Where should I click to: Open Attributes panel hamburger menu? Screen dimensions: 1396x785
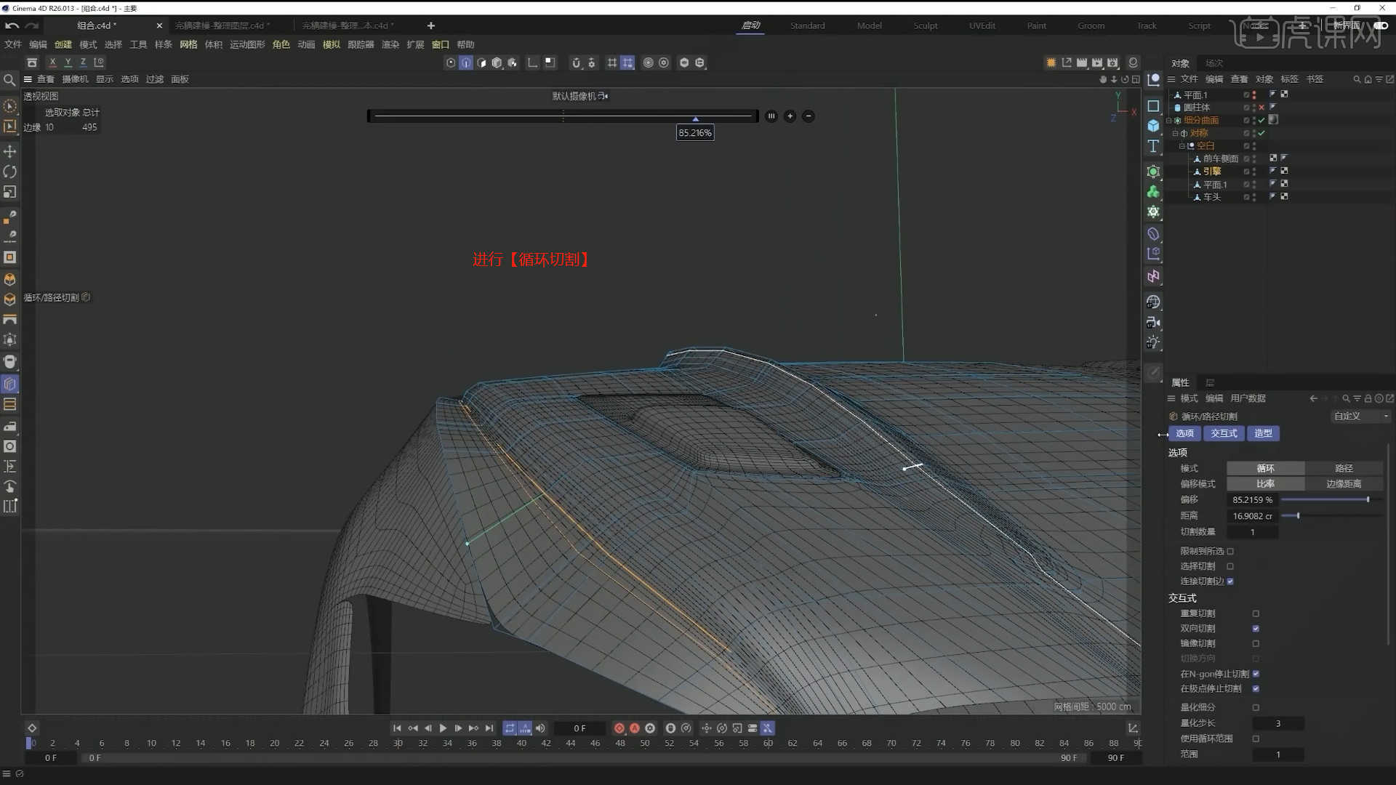click(1171, 398)
